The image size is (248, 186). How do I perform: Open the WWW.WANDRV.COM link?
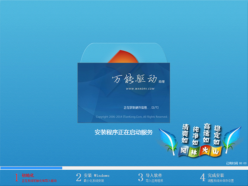140,89
